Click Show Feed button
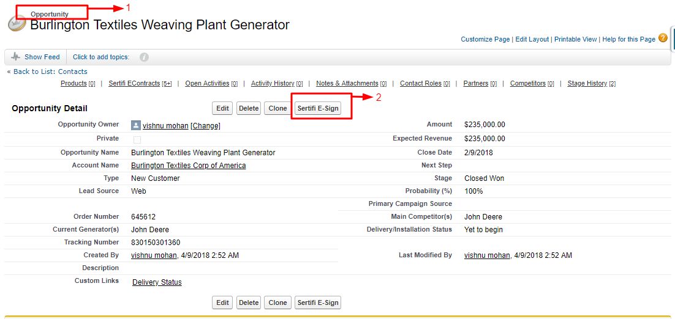 (x=36, y=57)
